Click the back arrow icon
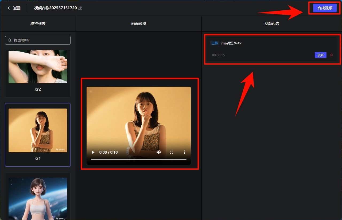Viewport: 342px width, 220px height. click(x=9, y=8)
